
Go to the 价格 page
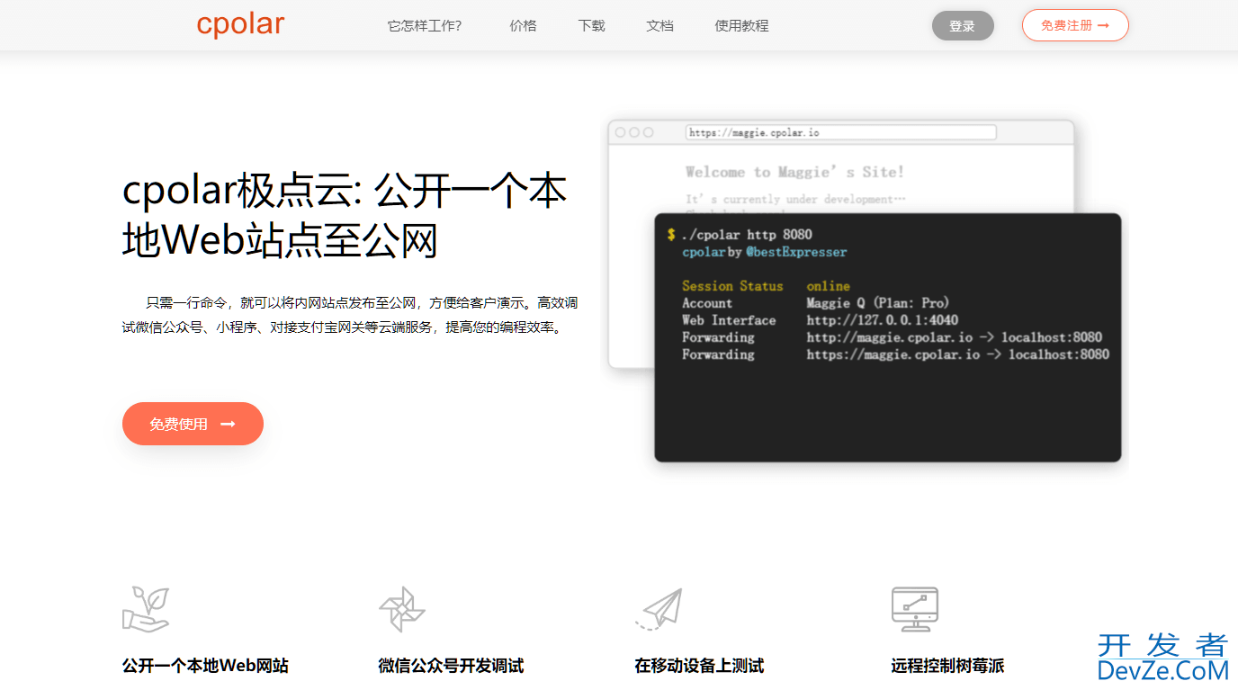click(523, 26)
